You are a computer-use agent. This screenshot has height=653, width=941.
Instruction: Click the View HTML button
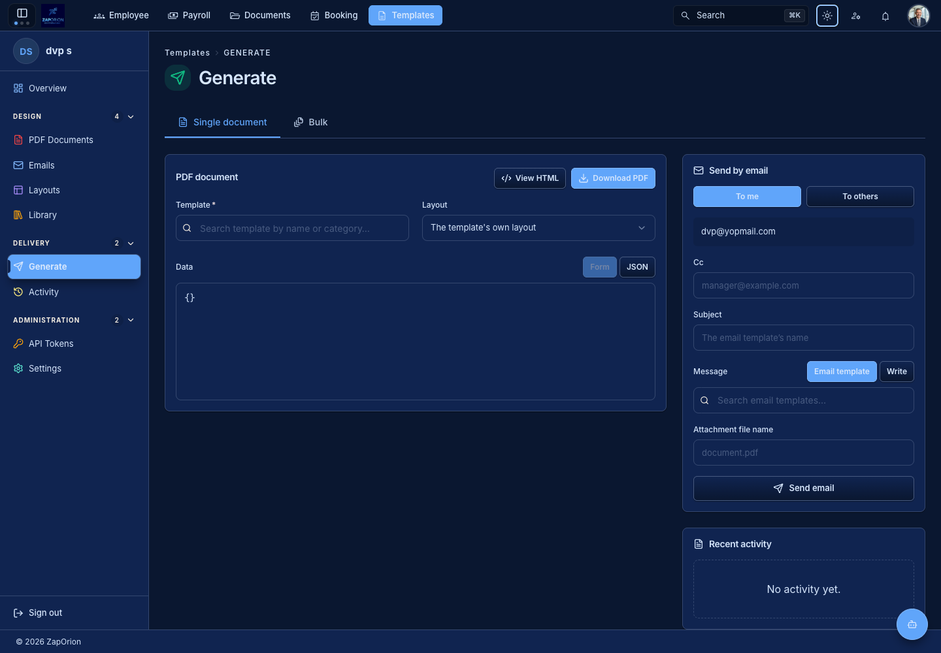[530, 178]
